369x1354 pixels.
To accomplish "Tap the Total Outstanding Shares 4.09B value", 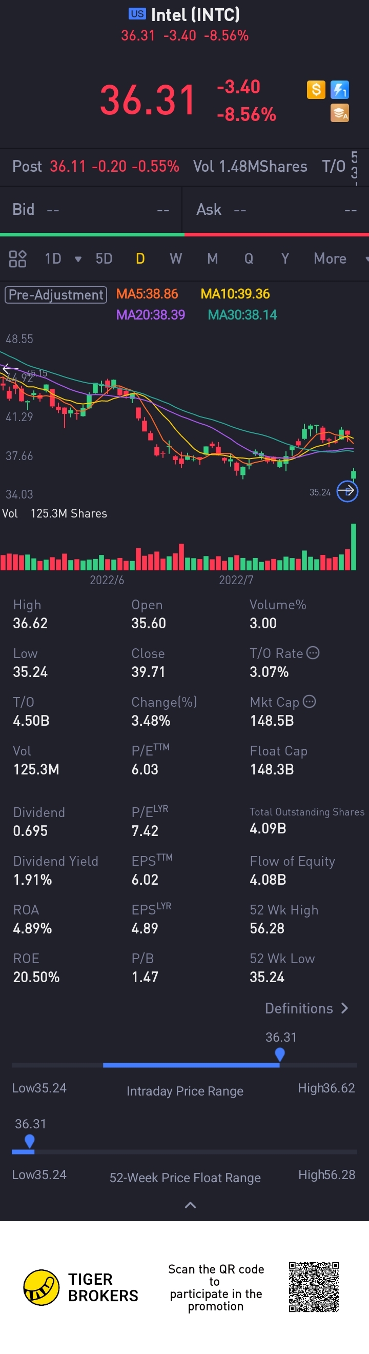I will (x=268, y=828).
